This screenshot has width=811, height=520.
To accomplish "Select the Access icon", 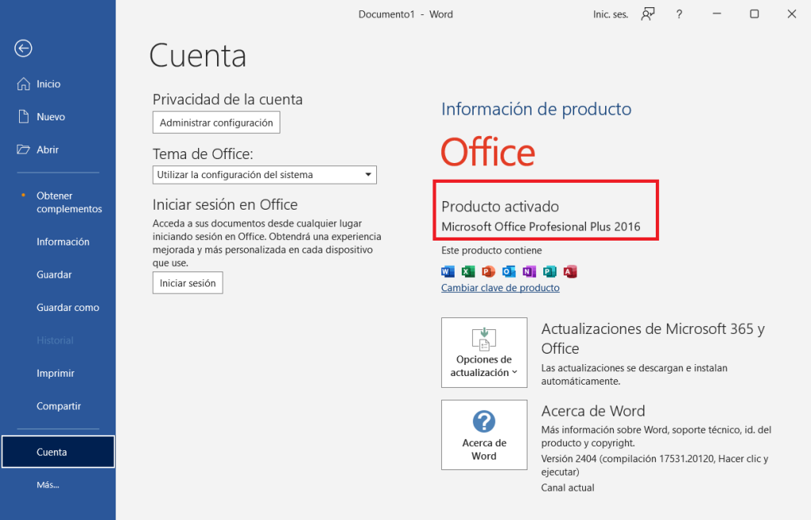I will (x=569, y=271).
